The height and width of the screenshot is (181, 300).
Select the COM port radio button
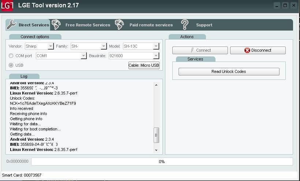(x=11, y=56)
